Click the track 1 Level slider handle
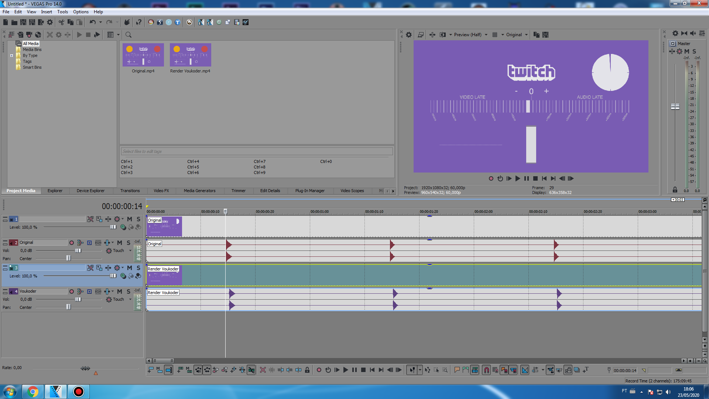 [113, 227]
